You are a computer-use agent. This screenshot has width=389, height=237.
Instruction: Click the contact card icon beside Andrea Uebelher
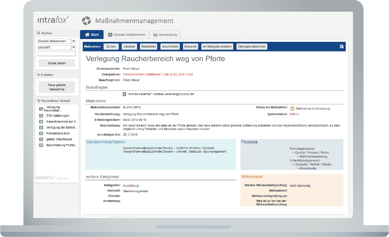[124, 94]
